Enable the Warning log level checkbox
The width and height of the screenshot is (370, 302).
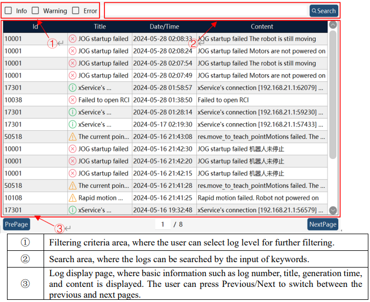tap(35, 10)
